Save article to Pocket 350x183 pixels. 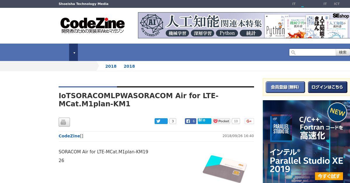(x=221, y=121)
